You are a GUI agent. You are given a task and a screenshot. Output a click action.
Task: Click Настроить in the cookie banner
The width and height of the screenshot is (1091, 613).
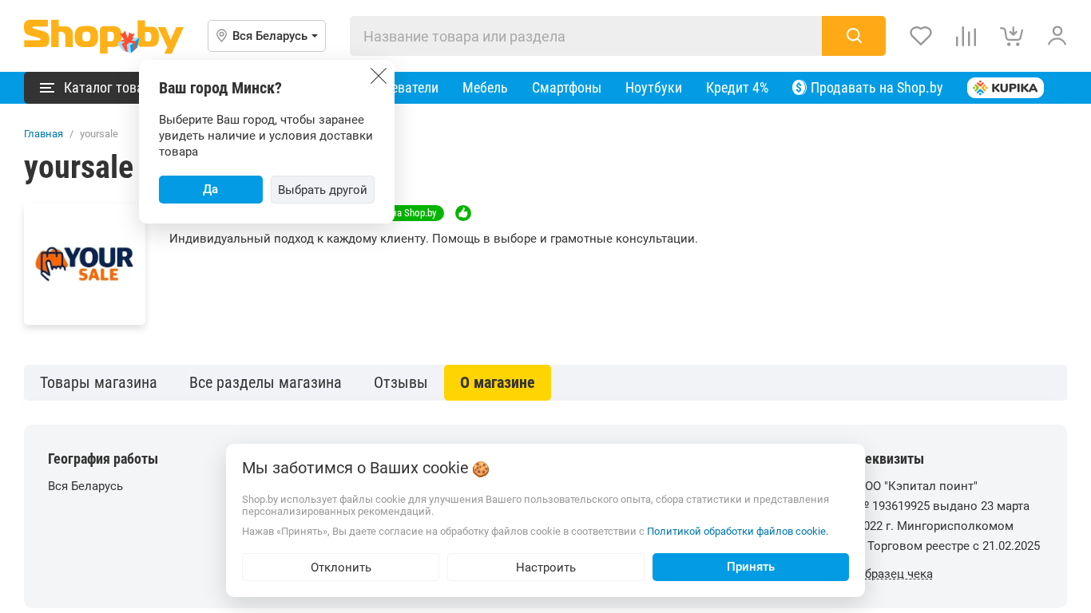545,568
